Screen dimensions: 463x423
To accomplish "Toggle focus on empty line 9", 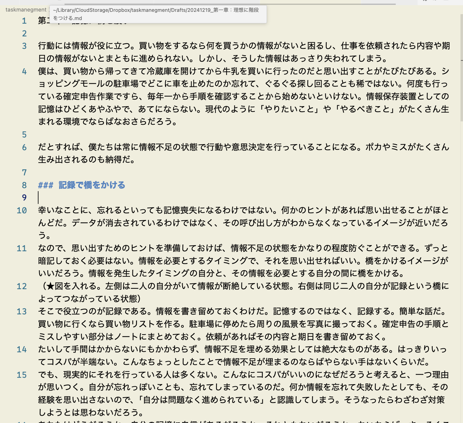I will (24, 198).
